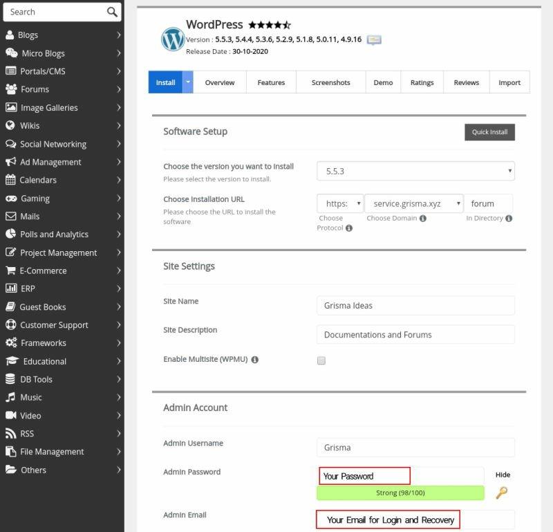
Task: Switch to the Overview tab
Action: click(219, 82)
